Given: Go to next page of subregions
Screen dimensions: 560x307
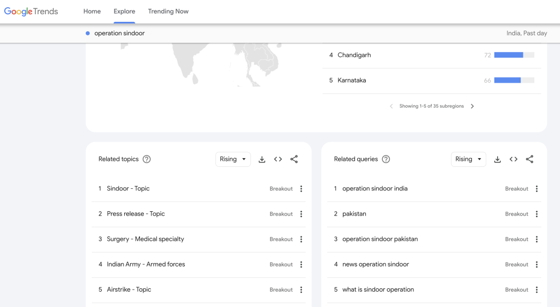Looking at the screenshot, I should 472,106.
